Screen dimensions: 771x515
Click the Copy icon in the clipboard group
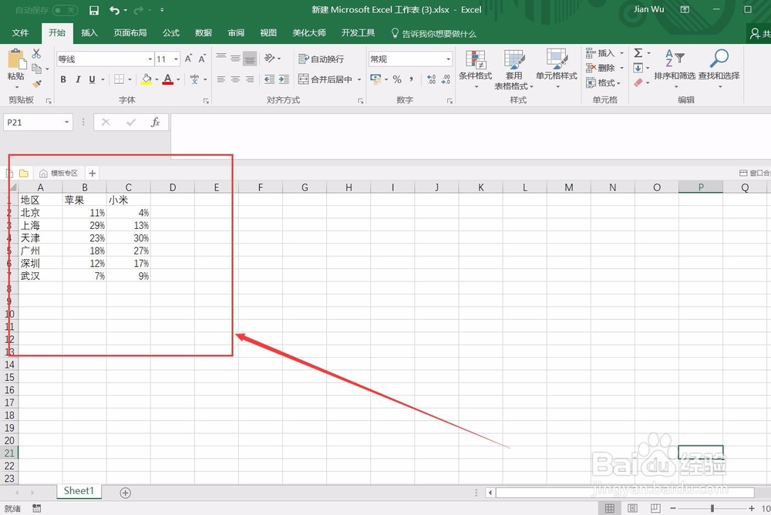pyautogui.click(x=36, y=69)
